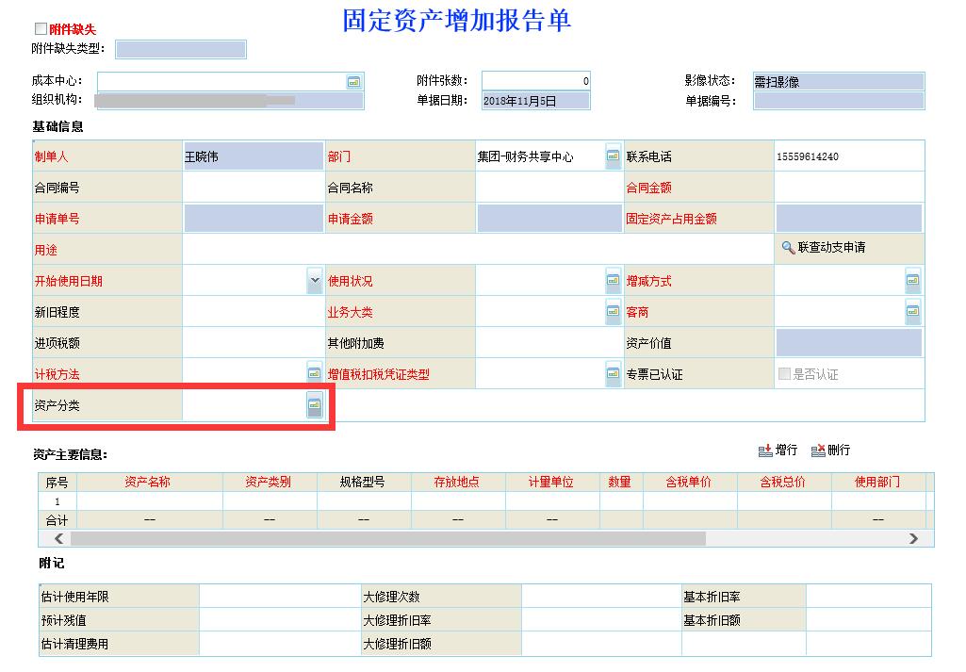Image resolution: width=966 pixels, height=672 pixels.
Task: Click the 合同编号 input field
Action: point(253,188)
